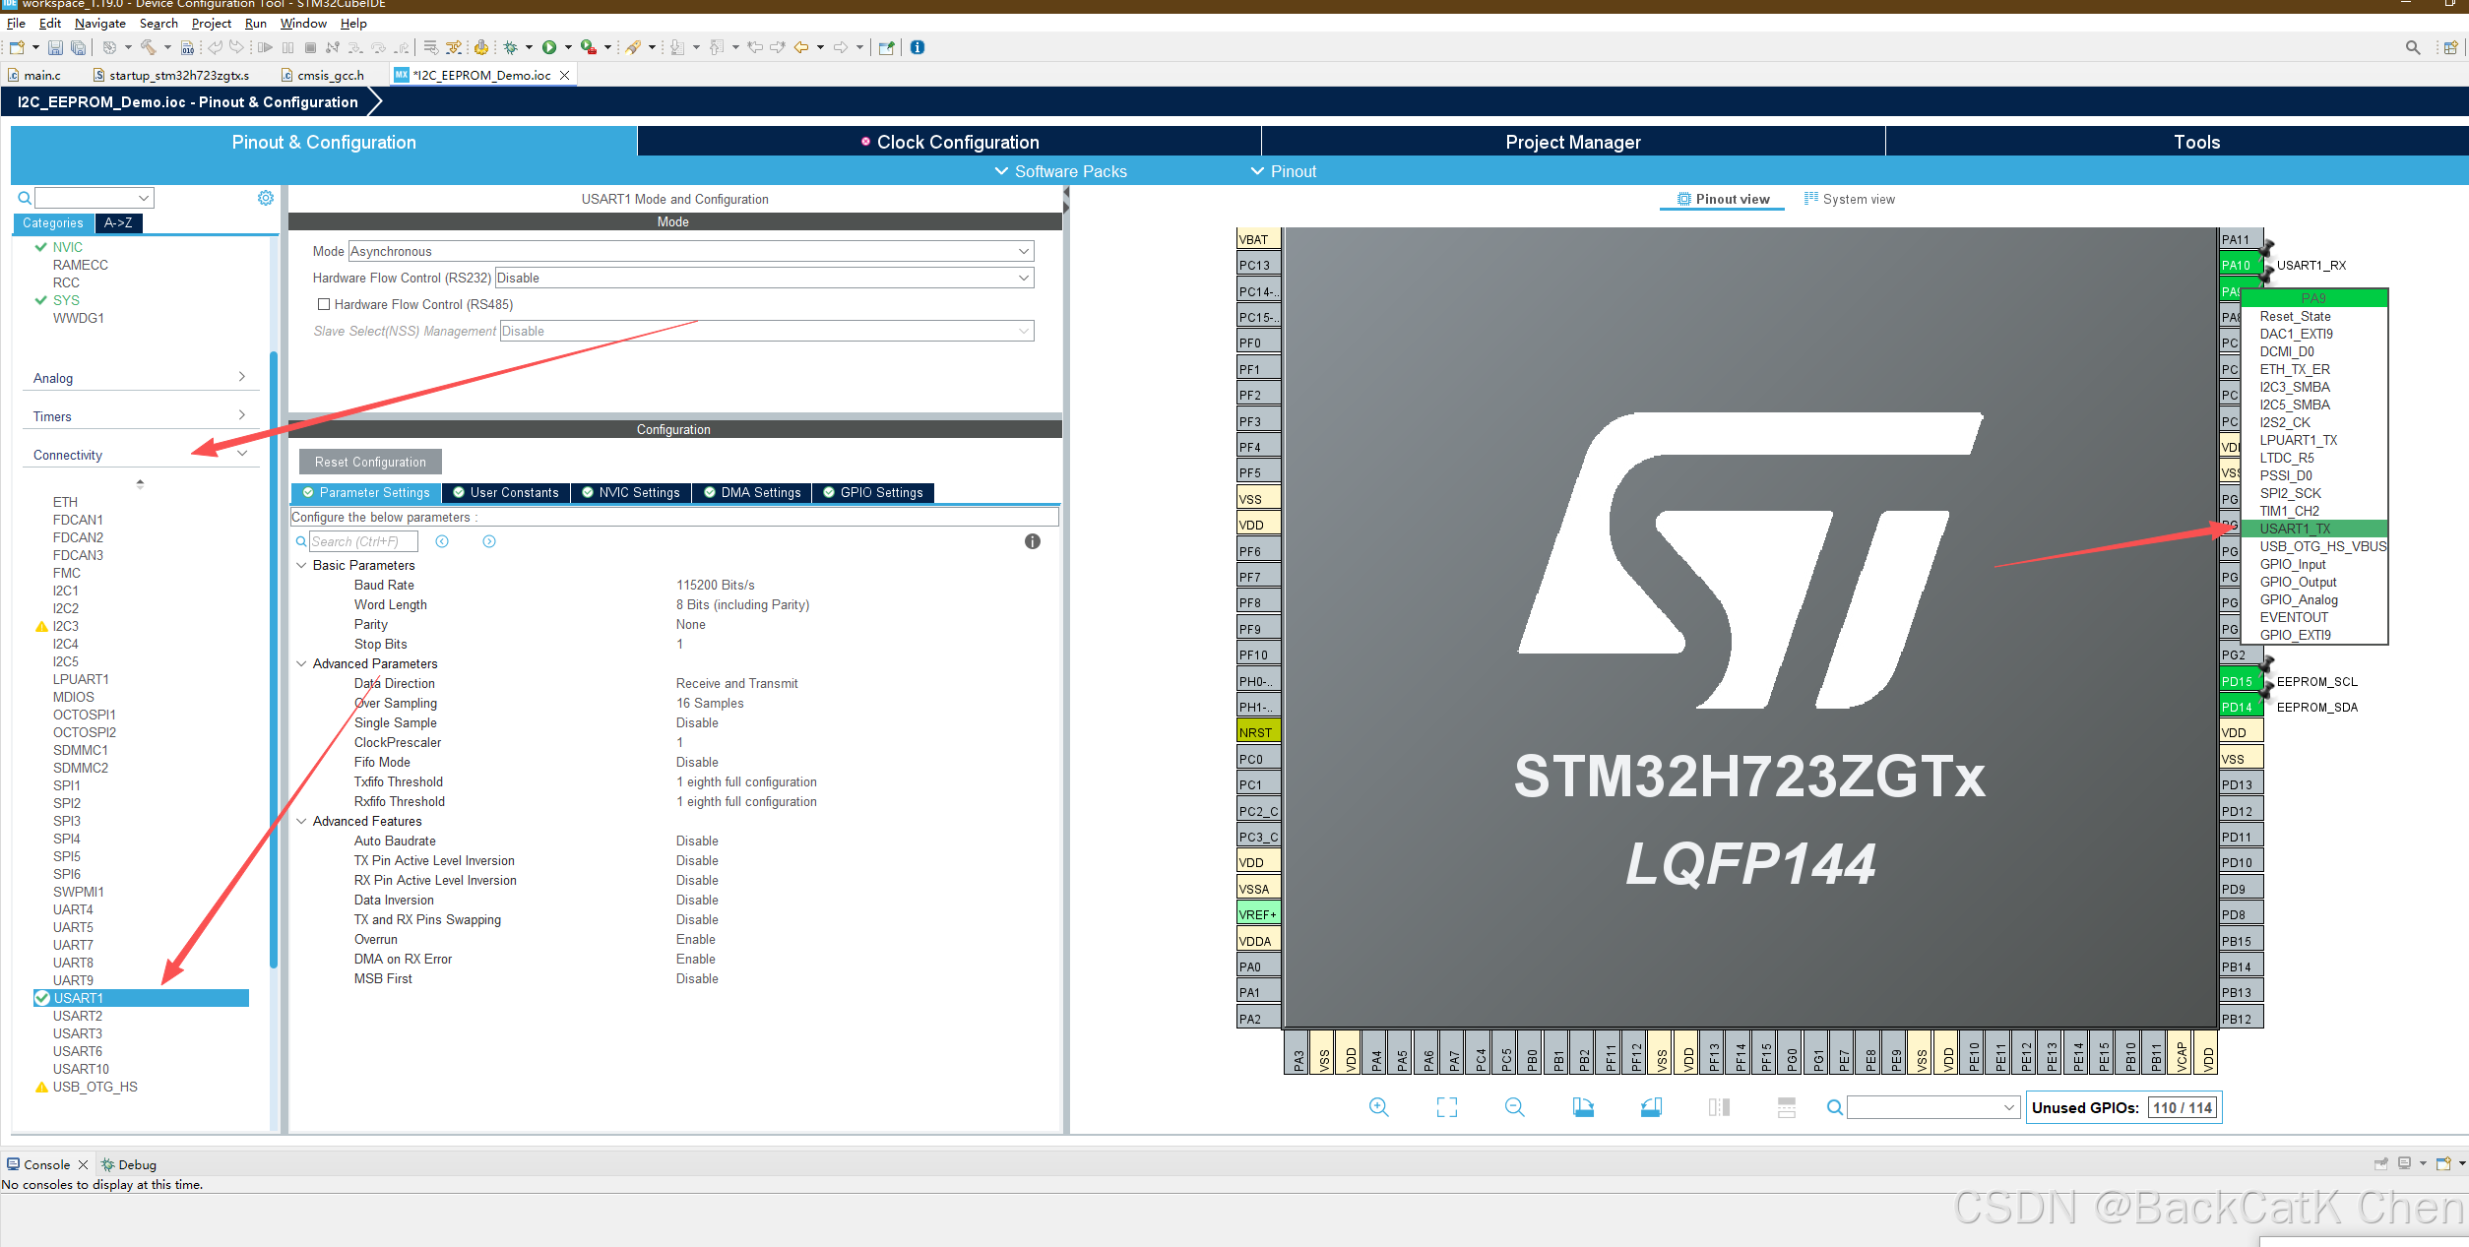Click the Reset Configuration button
The width and height of the screenshot is (2469, 1247).
coord(370,462)
